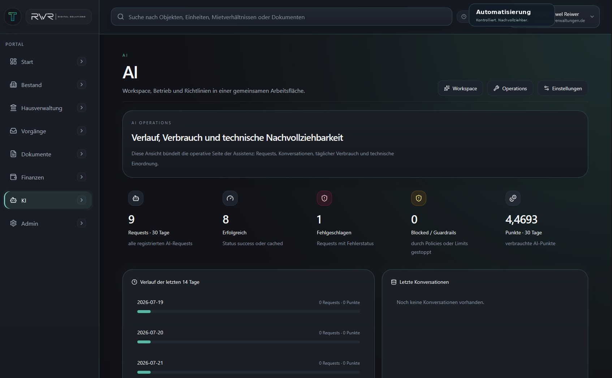Click the KI robot icon in sidebar
This screenshot has height=378, width=612.
pos(13,200)
